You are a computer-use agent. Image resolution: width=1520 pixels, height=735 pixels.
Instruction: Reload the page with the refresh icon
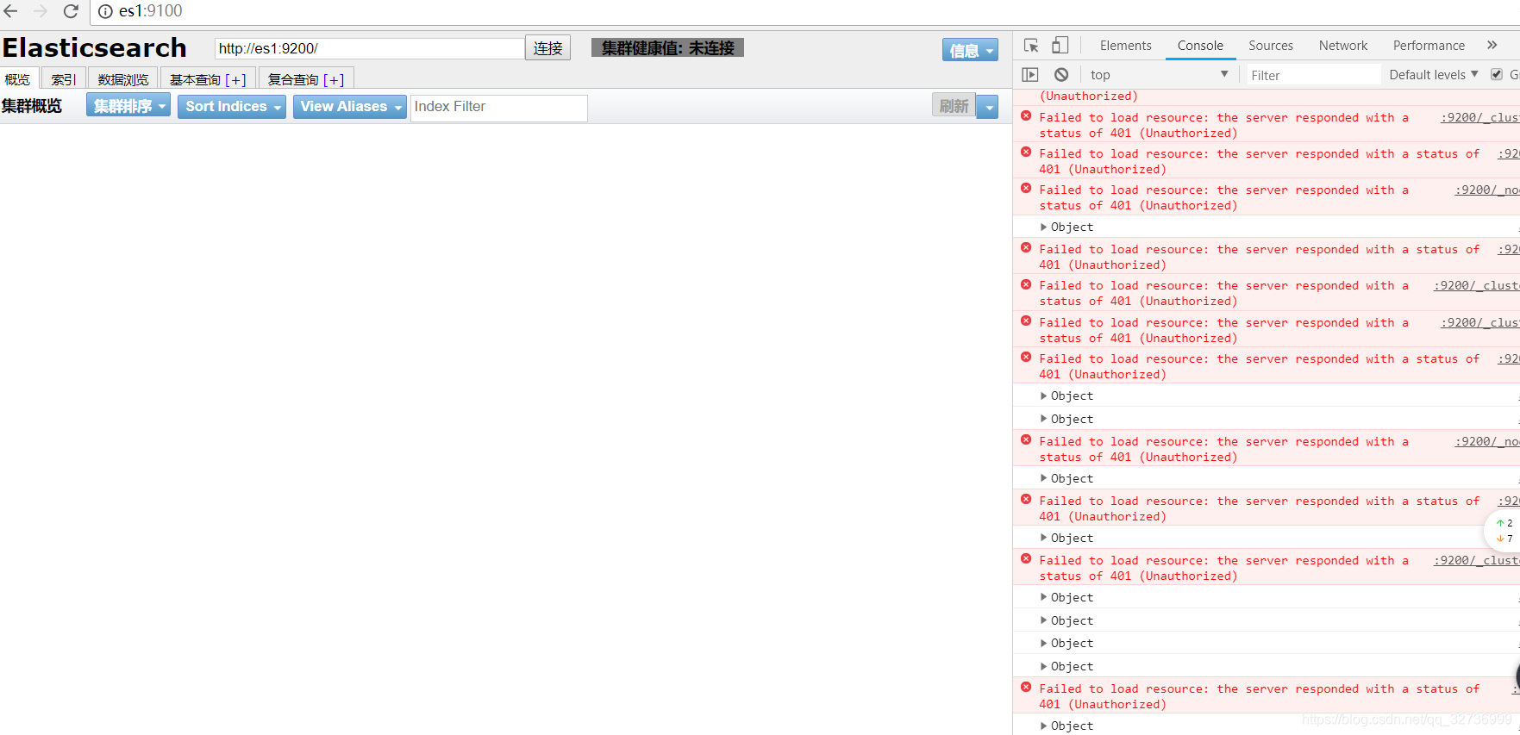[x=71, y=11]
